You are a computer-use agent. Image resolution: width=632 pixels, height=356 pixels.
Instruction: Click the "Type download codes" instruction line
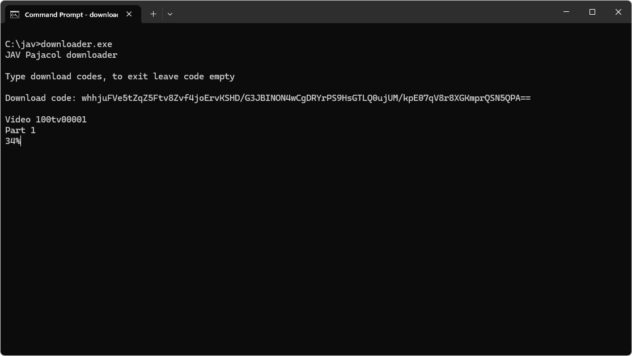coord(120,77)
